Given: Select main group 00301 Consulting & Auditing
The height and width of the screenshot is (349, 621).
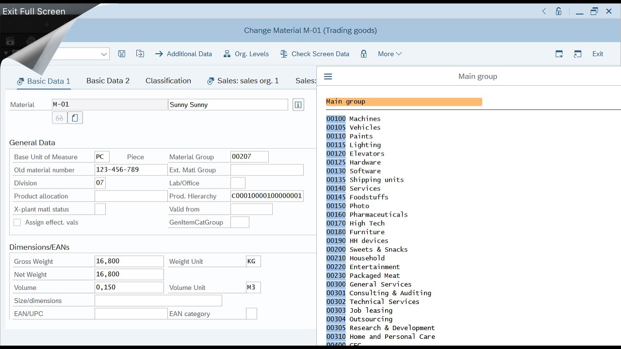Looking at the screenshot, I should point(378,293).
